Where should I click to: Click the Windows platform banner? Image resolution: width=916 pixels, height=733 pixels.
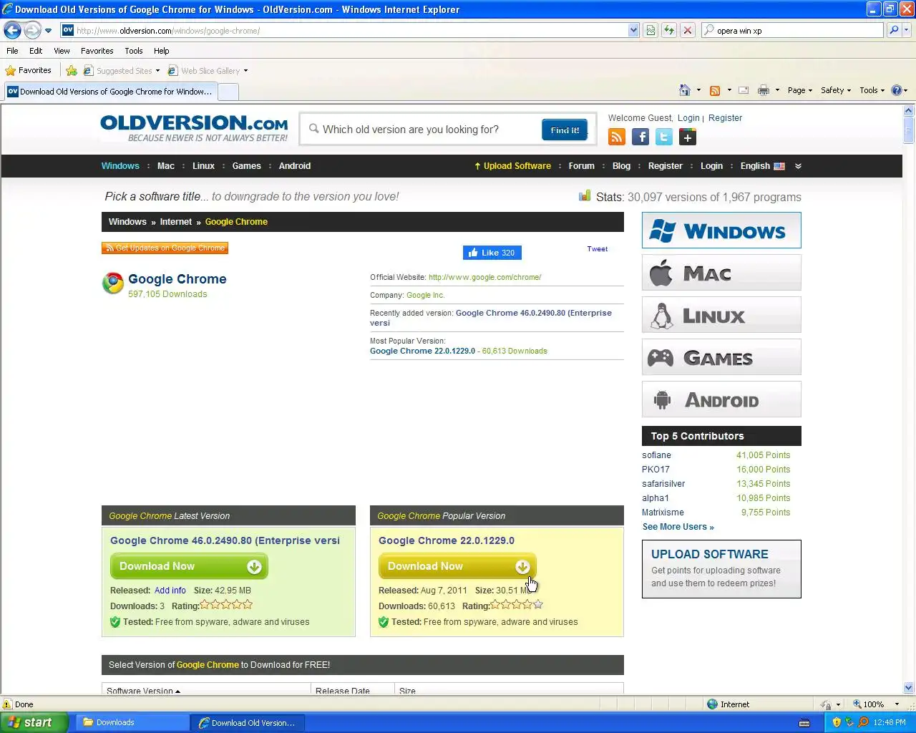721,230
